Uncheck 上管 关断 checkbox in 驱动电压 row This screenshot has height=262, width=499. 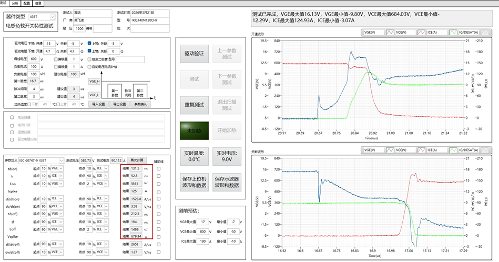pyautogui.click(x=89, y=43)
